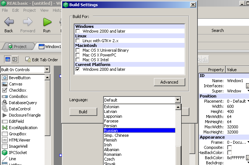Click the Name value Window1 field
This screenshot has height=165, width=249.
(237, 81)
